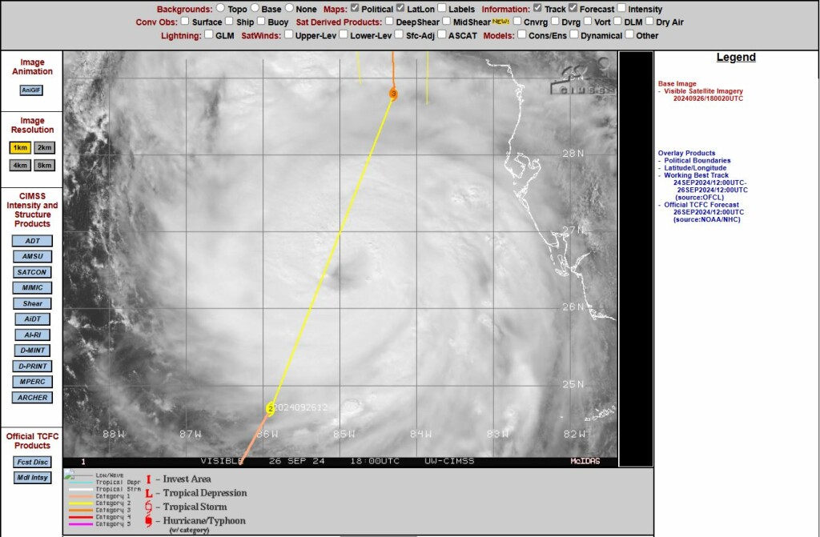Switch to 2km image resolution
The height and width of the screenshot is (537, 820).
pyautogui.click(x=45, y=147)
